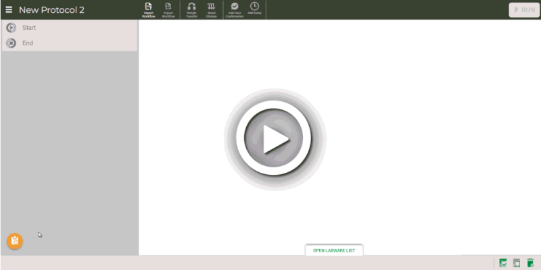The image size is (541, 270).
Task: Click the green trash bin icon
Action: point(530,263)
